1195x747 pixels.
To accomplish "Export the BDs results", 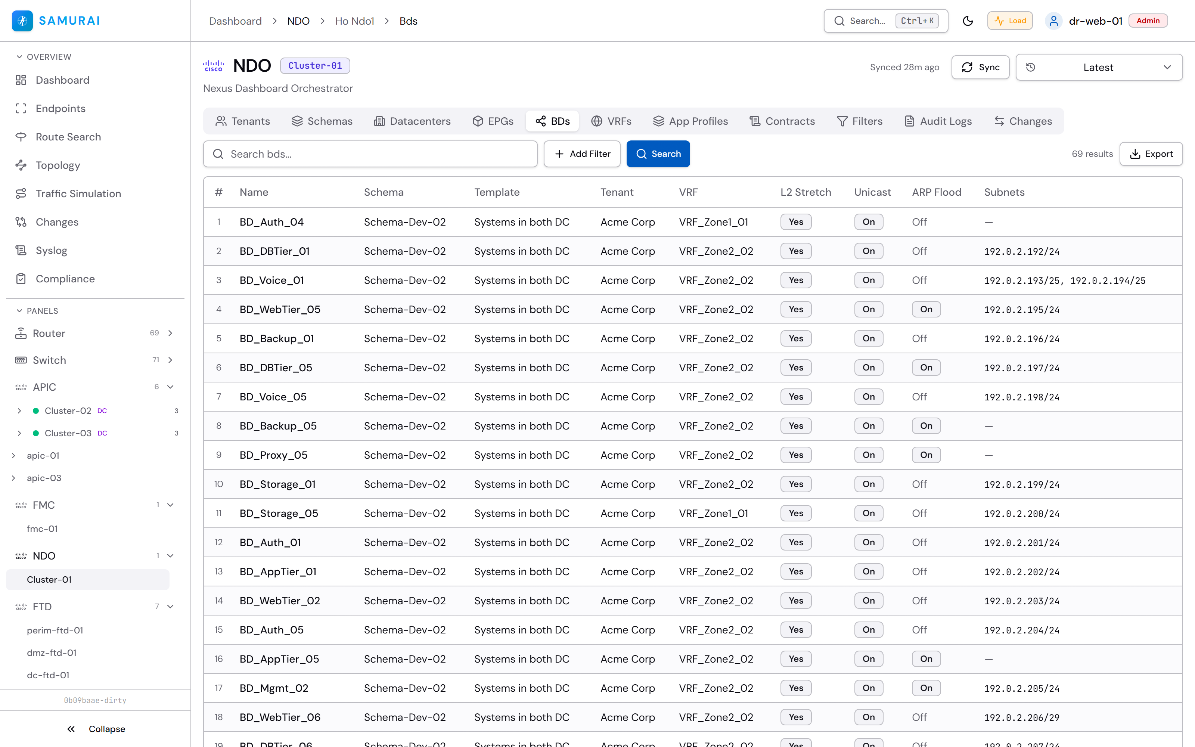I will coord(1151,154).
